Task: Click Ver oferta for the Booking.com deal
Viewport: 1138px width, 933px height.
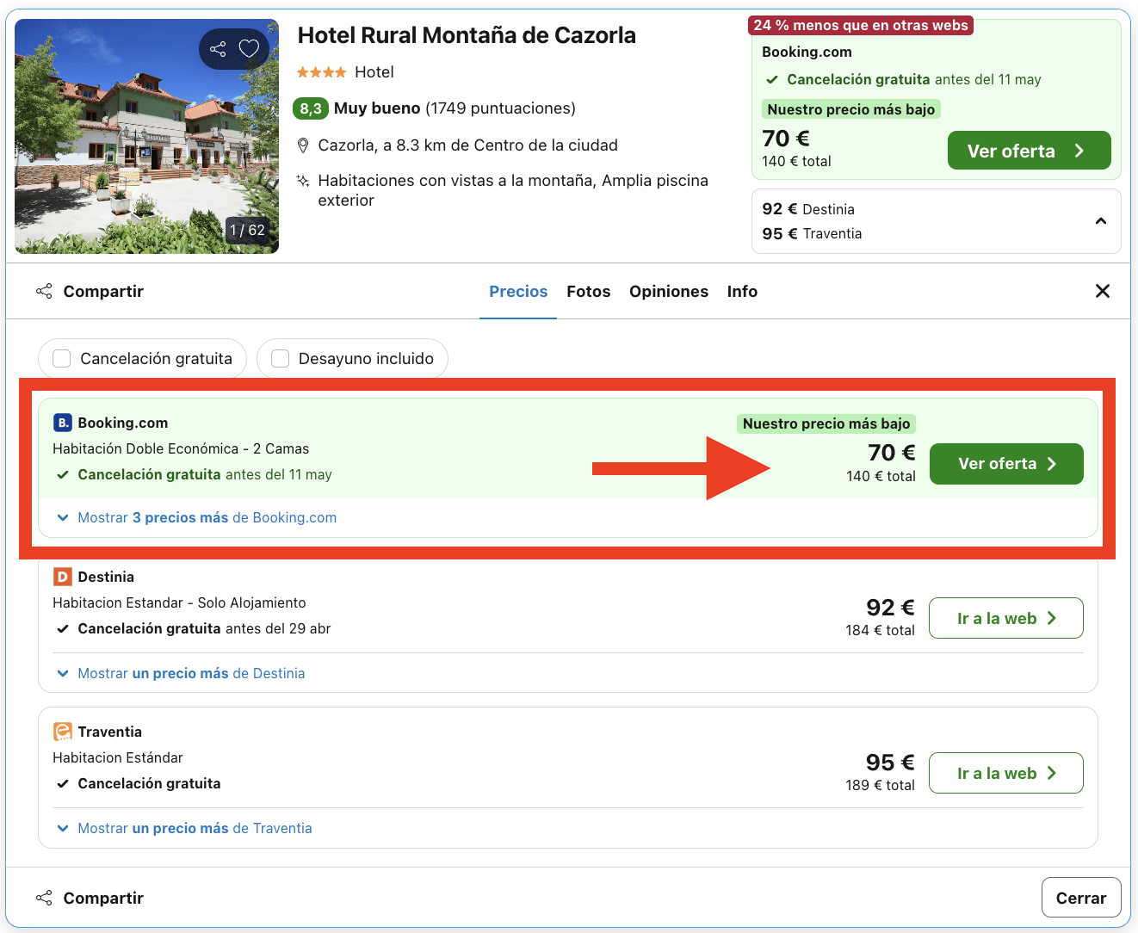Action: pyautogui.click(x=1005, y=464)
